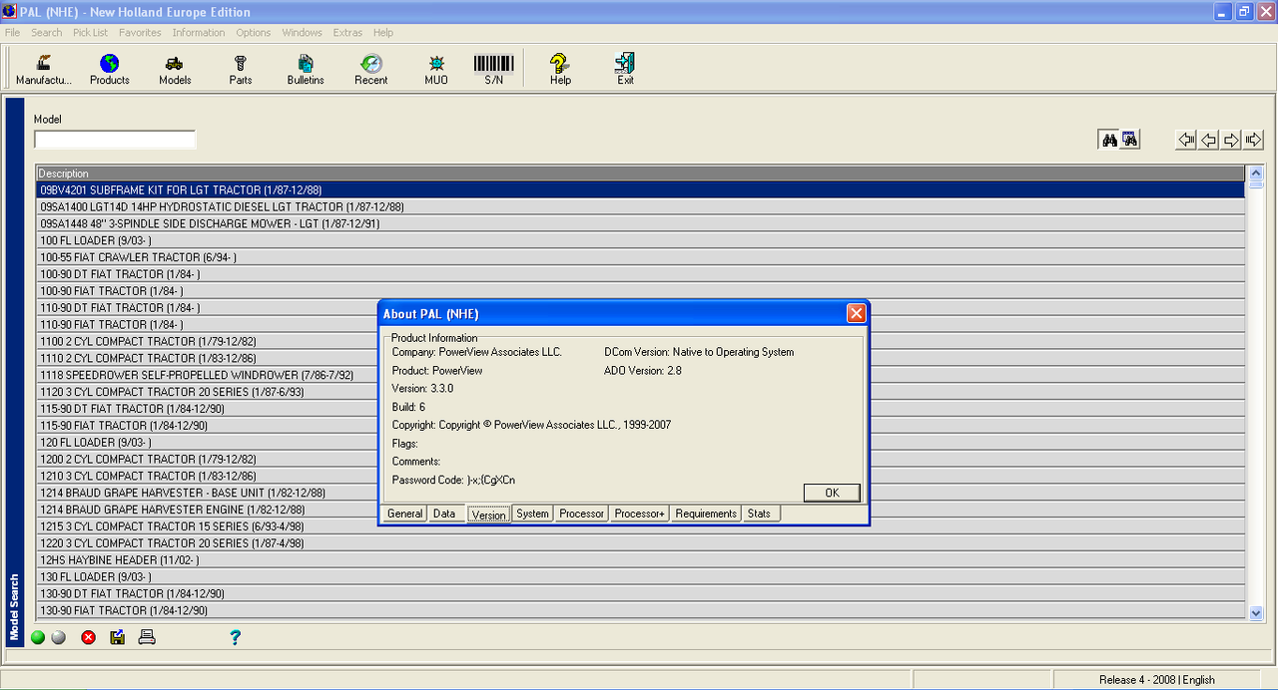Open the Extras menu
The height and width of the screenshot is (690, 1278).
pos(347,32)
